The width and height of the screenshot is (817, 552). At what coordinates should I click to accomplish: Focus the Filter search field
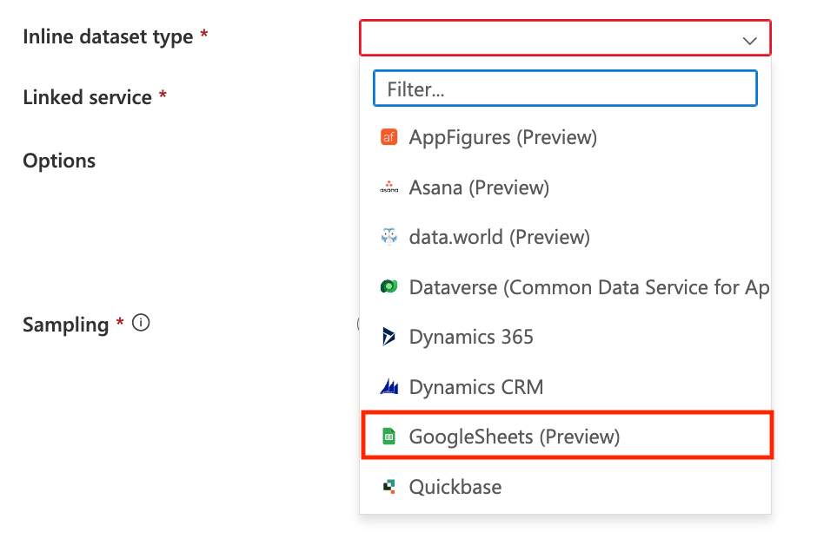click(x=565, y=89)
